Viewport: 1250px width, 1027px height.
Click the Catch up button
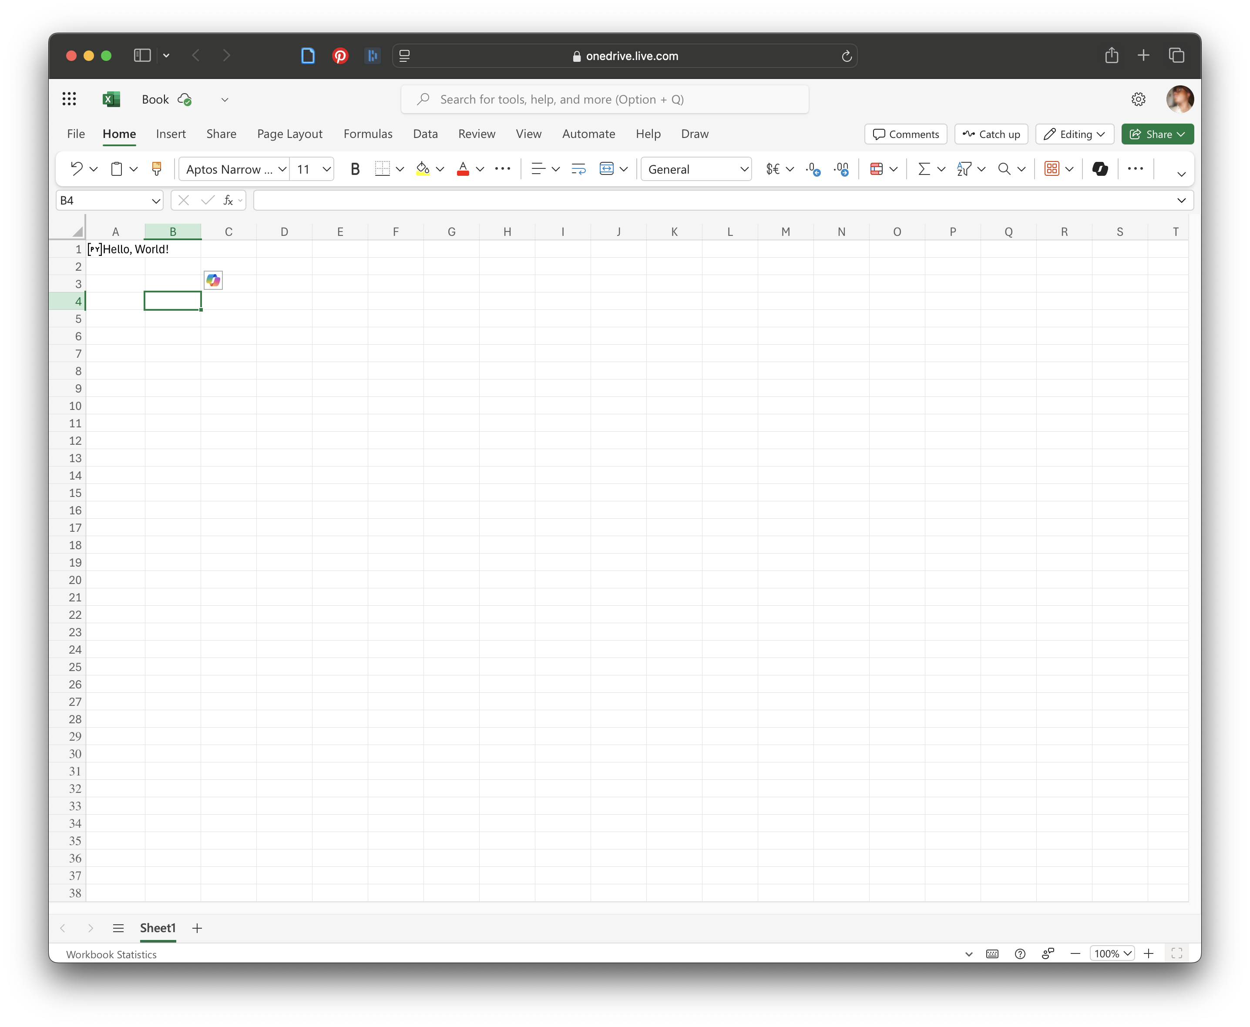(x=991, y=134)
